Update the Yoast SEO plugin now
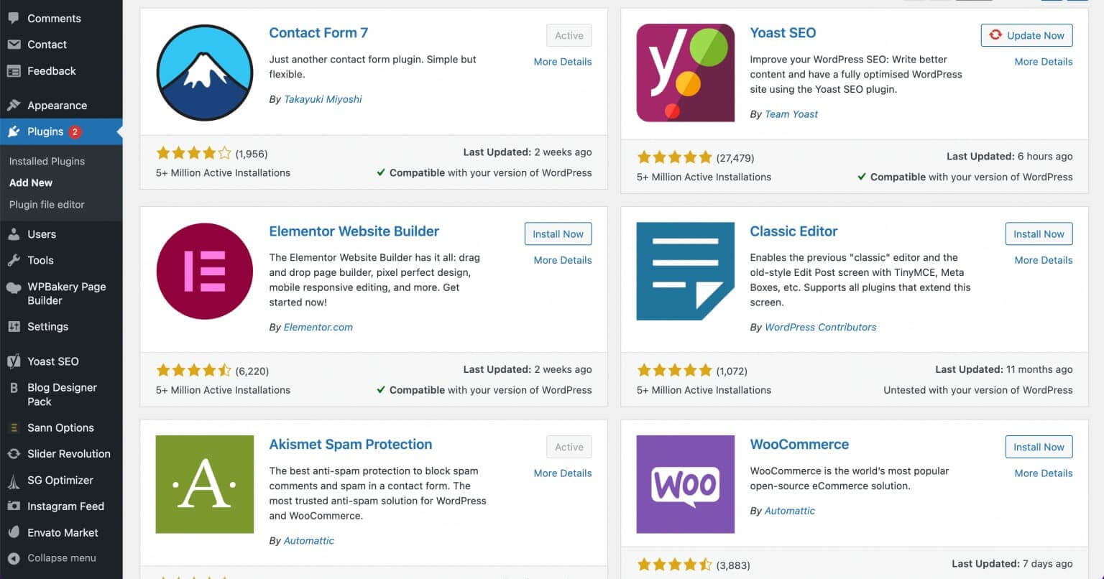This screenshot has height=579, width=1104. pos(1026,34)
